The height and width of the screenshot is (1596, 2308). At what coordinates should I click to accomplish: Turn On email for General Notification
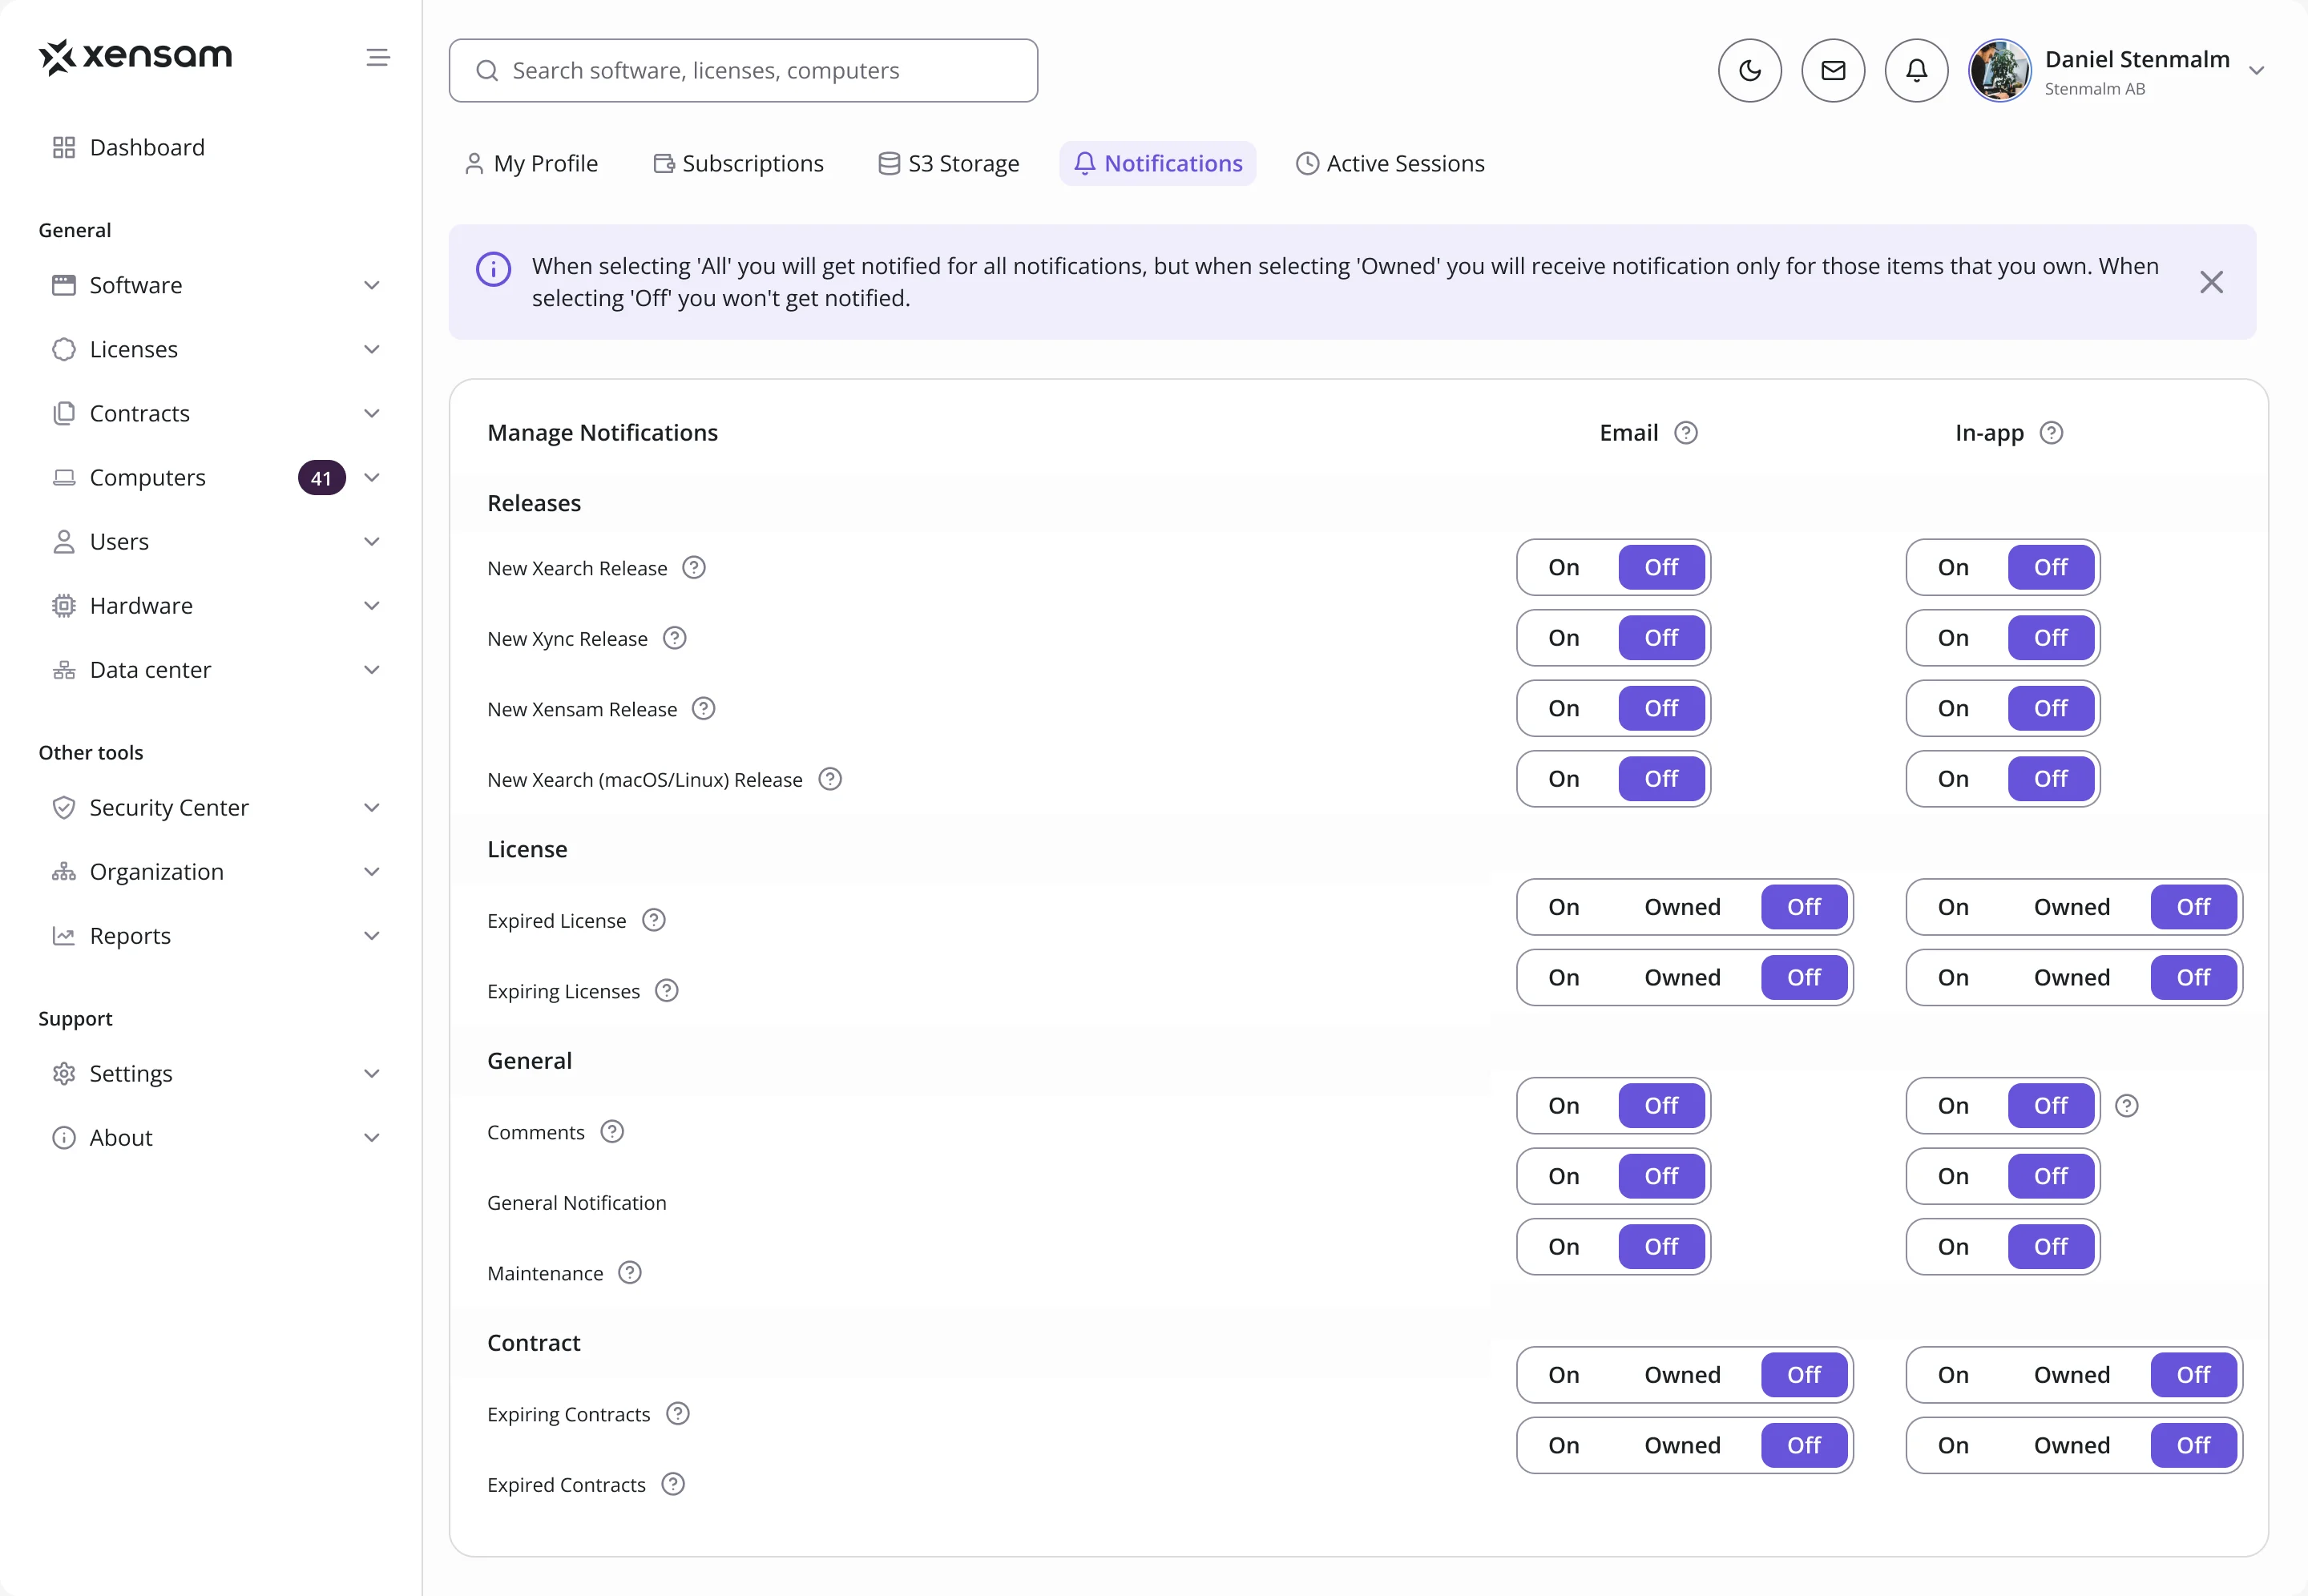(x=1564, y=1176)
